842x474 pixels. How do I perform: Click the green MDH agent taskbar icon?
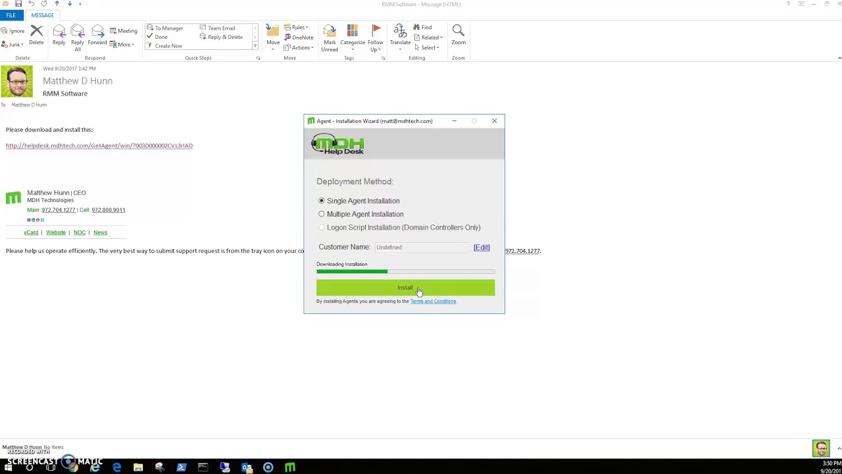pyautogui.click(x=290, y=467)
